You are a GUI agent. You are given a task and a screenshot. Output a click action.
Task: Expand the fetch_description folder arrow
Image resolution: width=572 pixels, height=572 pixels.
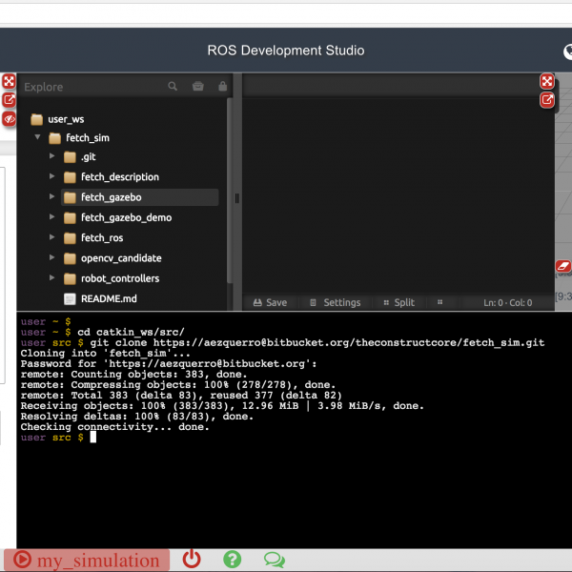(x=51, y=176)
